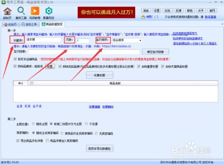
Task: Open the 起始页 home icon in the toolbar
Action: click(7, 13)
